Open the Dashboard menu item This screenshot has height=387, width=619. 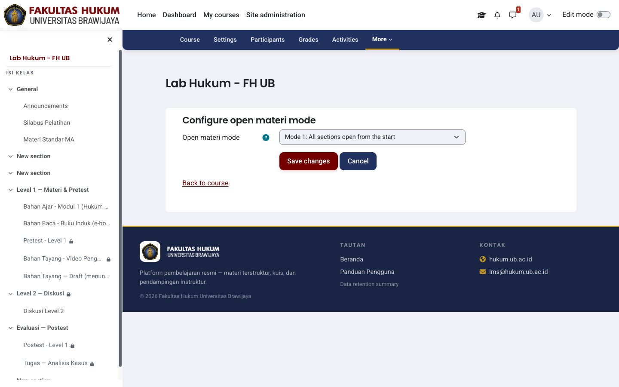click(x=180, y=15)
